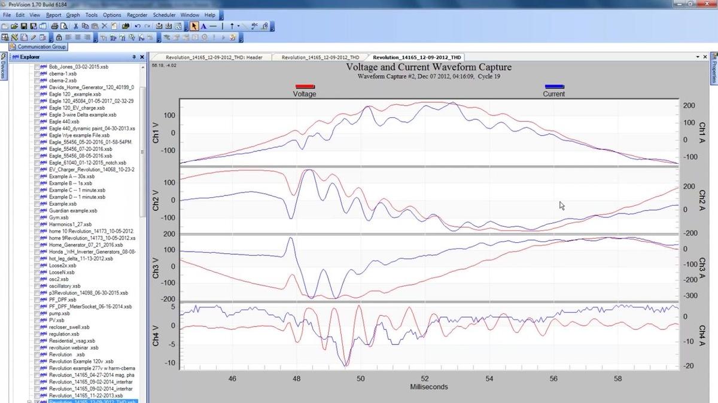
Task: Enable checkbox next to Gym.xsb
Action: pos(37,218)
